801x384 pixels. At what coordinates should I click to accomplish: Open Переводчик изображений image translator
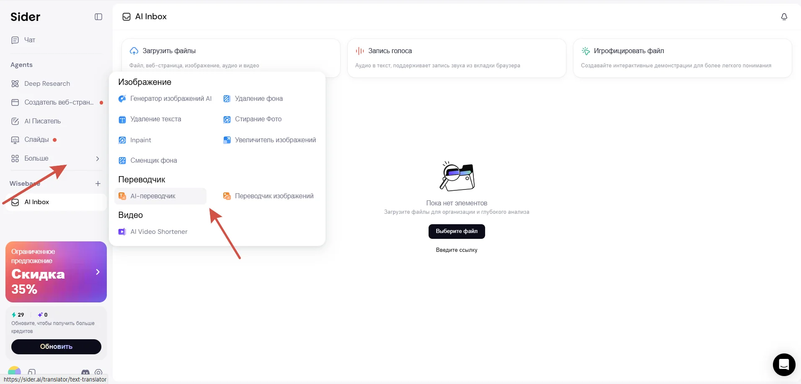(268, 196)
